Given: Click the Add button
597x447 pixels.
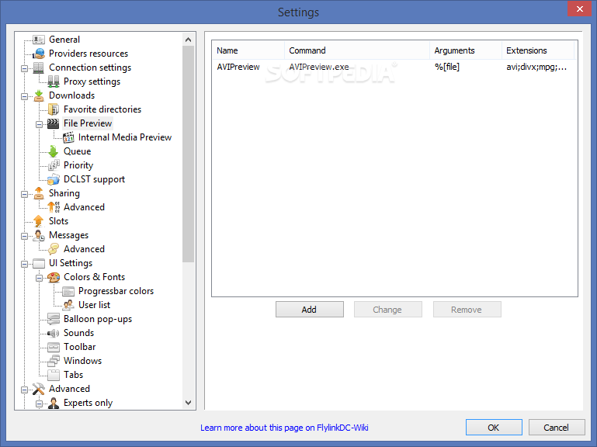Looking at the screenshot, I should coord(310,309).
